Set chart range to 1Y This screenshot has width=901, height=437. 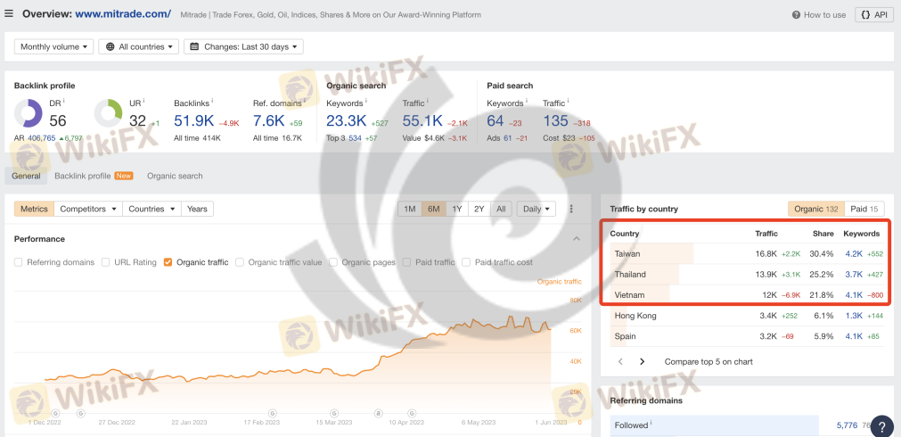457,209
